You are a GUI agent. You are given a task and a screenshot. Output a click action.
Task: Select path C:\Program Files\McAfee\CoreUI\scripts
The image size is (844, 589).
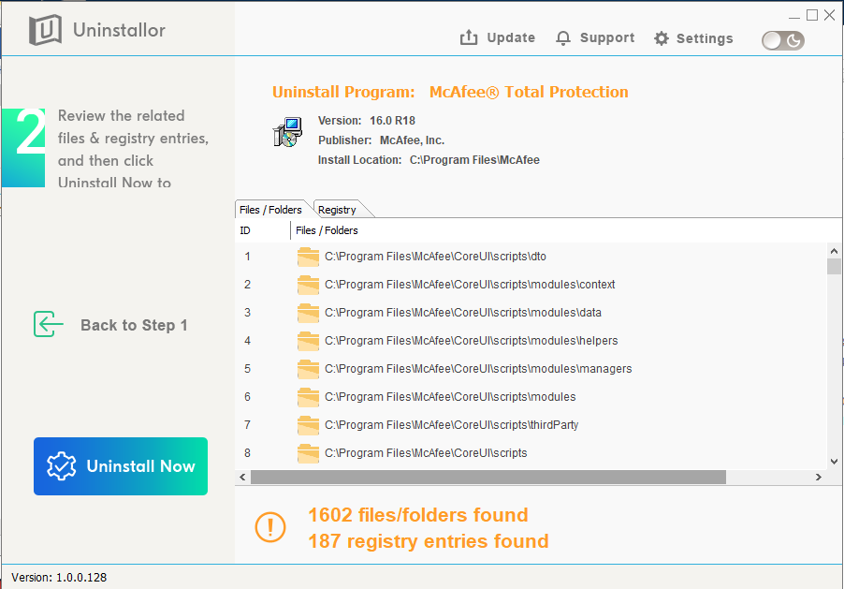pyautogui.click(x=426, y=452)
